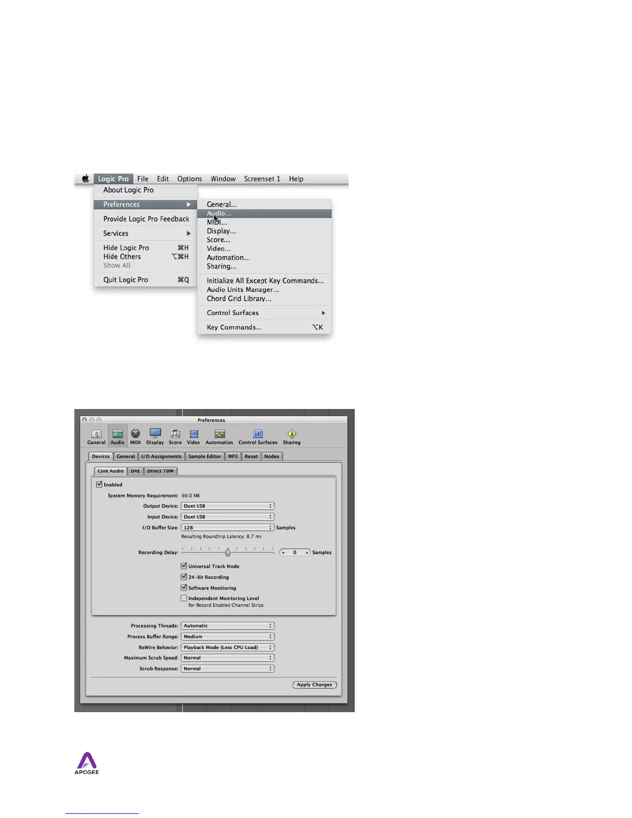Open MIDI preferences icon
The height and width of the screenshot is (818, 632).
pos(135,437)
